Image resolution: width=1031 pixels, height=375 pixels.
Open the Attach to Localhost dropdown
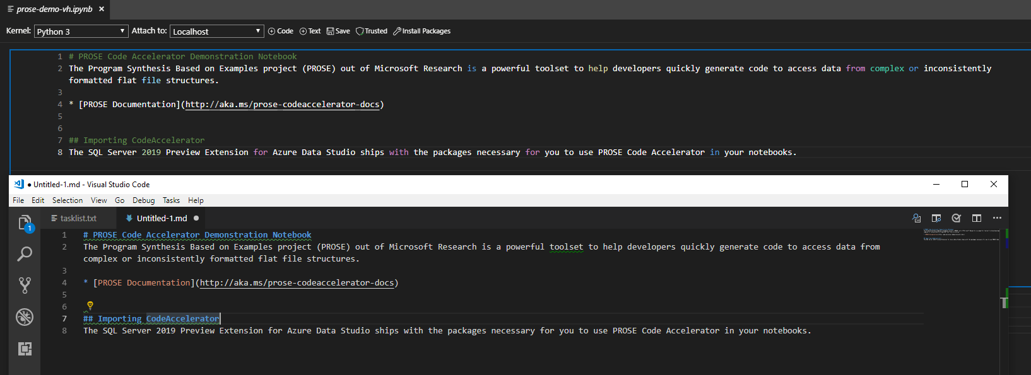pos(216,31)
